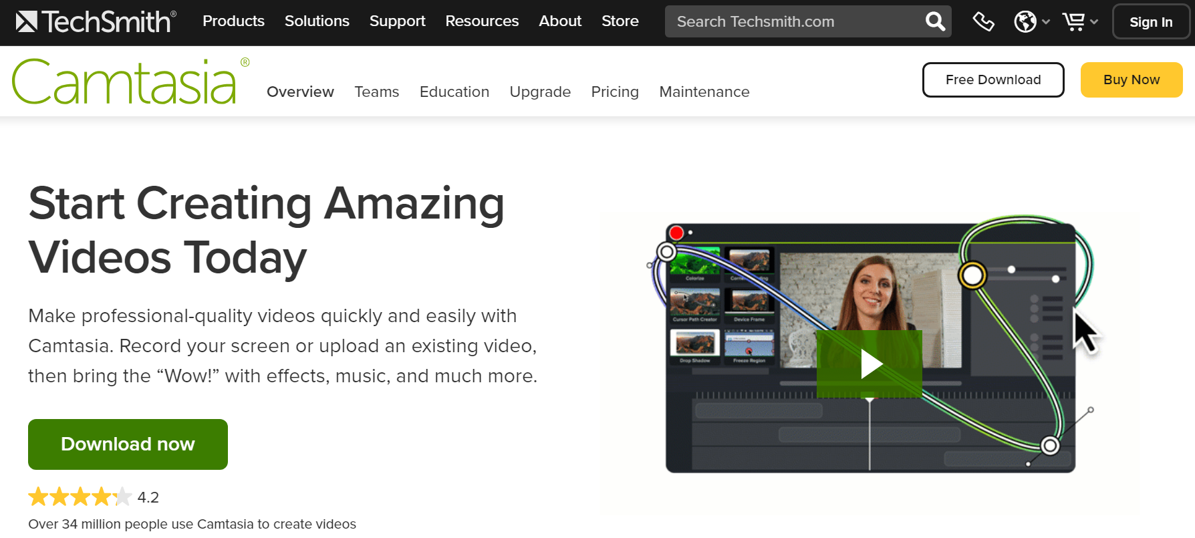Image resolution: width=1195 pixels, height=538 pixels.
Task: Go to the Store link
Action: tap(620, 21)
